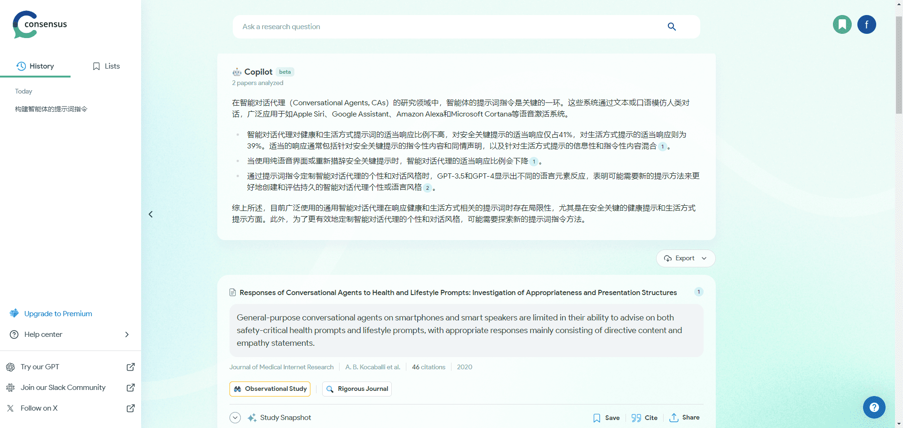This screenshot has width=903, height=428.
Task: Click the Share icon on the paper
Action: click(674, 418)
